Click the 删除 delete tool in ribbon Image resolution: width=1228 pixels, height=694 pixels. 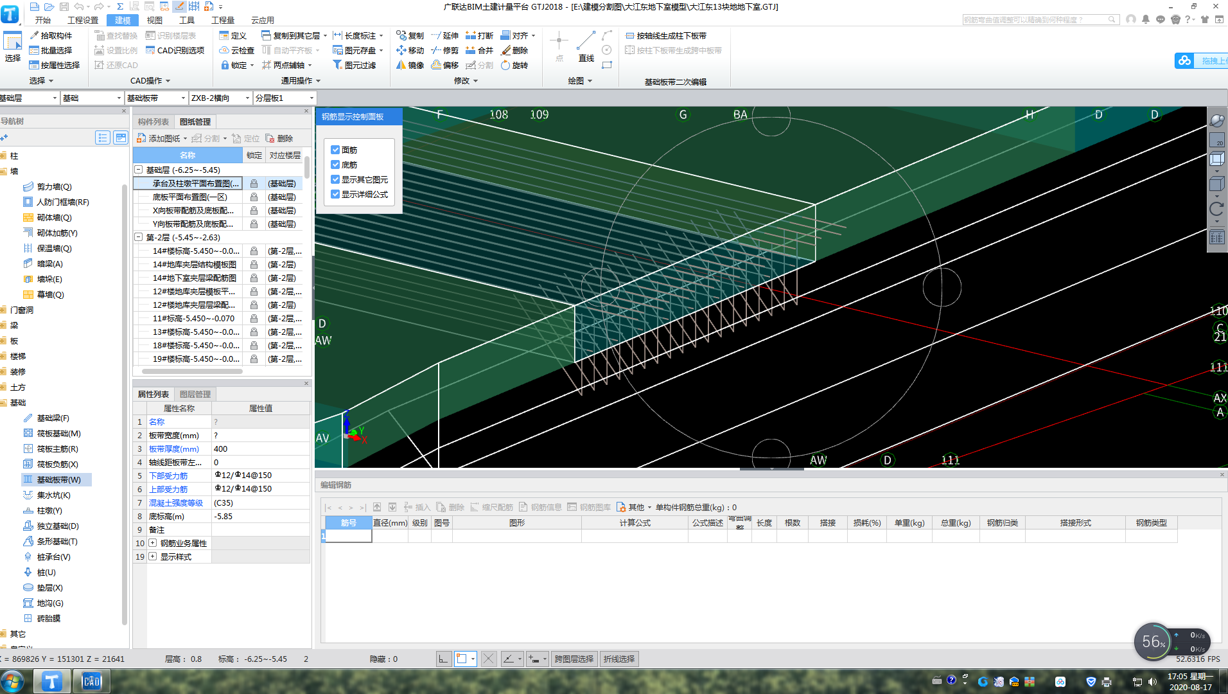(x=514, y=50)
